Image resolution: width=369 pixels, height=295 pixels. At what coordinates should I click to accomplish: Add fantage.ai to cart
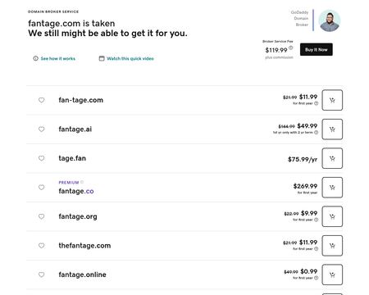coord(332,129)
